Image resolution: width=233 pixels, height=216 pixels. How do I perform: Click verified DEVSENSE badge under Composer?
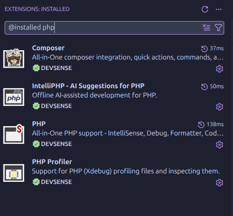(36, 68)
